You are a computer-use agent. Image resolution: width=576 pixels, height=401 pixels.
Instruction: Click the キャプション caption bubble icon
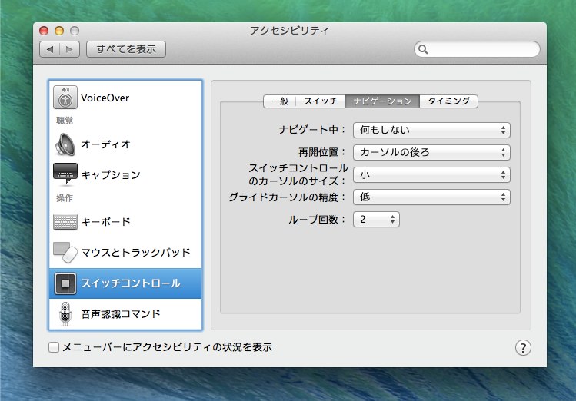click(x=65, y=174)
